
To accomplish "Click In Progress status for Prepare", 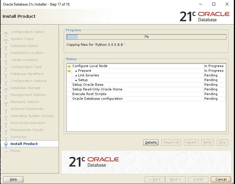I will (214, 71).
